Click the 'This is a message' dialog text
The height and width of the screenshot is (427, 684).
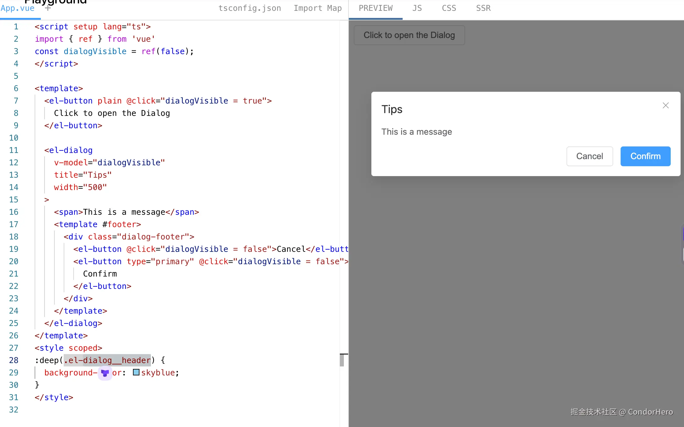tap(416, 132)
